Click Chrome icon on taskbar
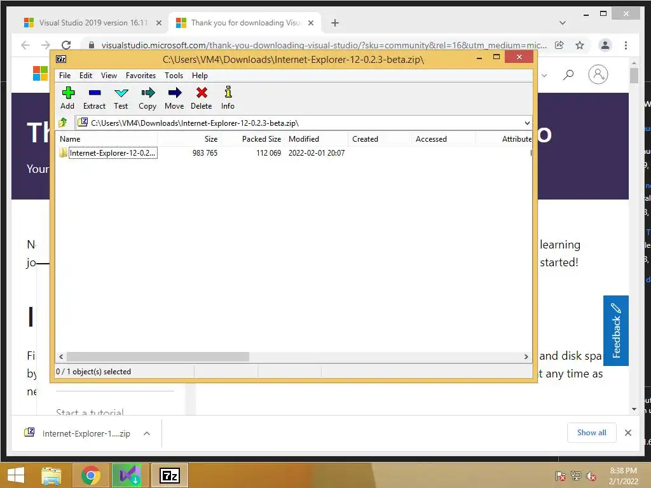 90,475
